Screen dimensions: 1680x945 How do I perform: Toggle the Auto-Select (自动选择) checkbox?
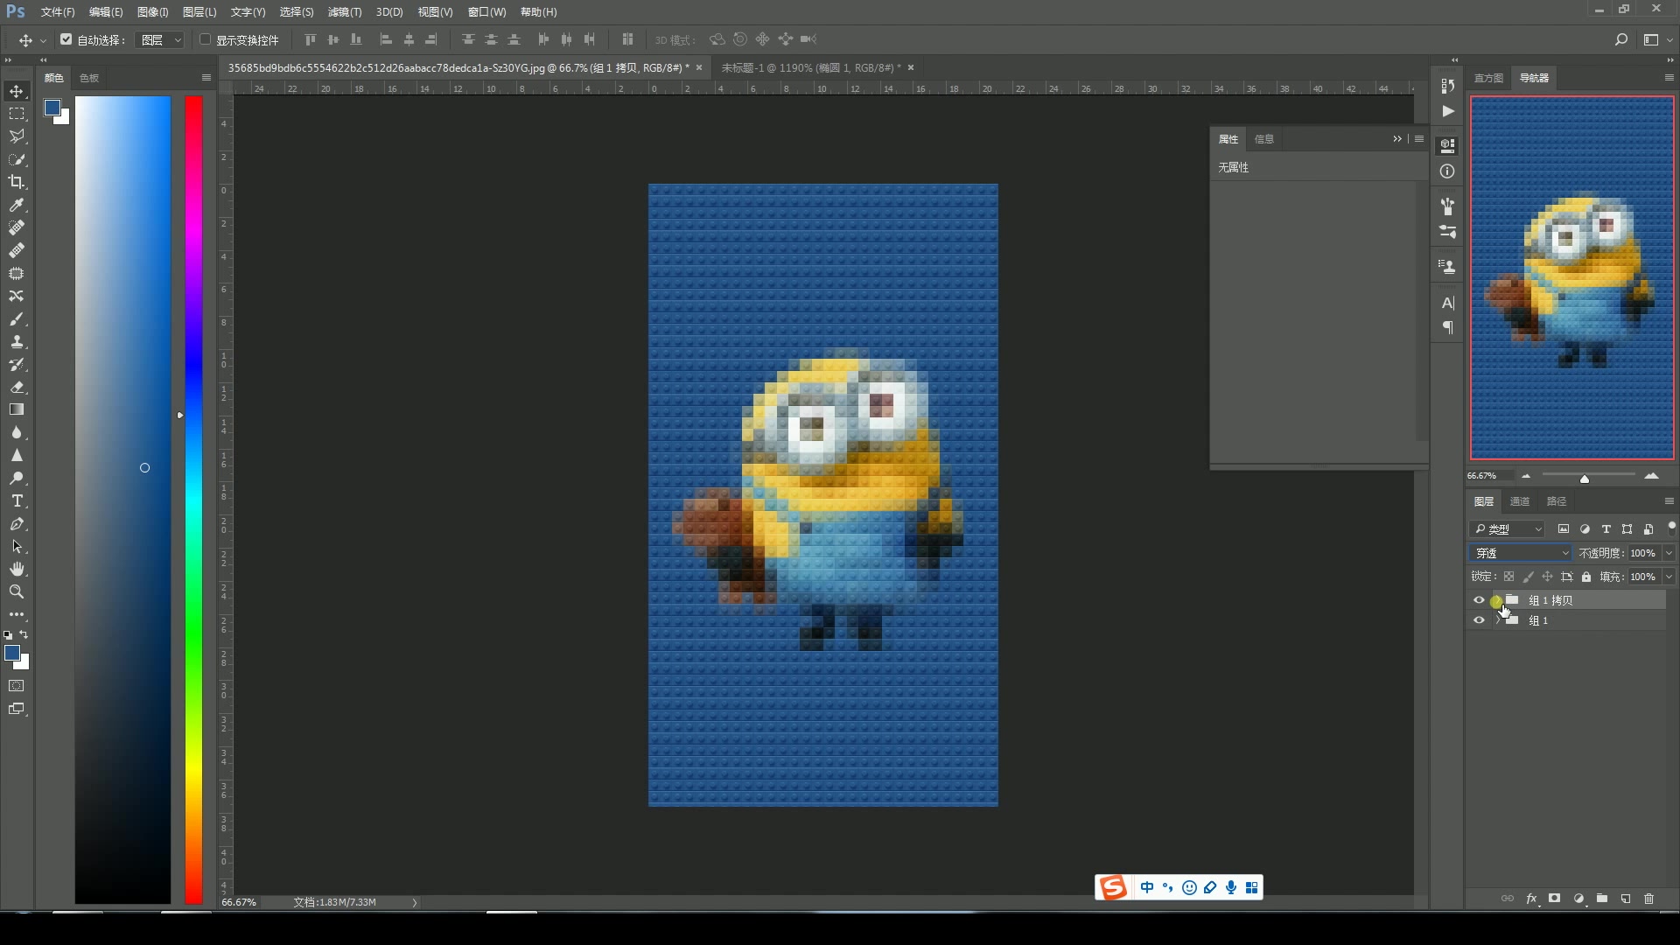click(66, 39)
